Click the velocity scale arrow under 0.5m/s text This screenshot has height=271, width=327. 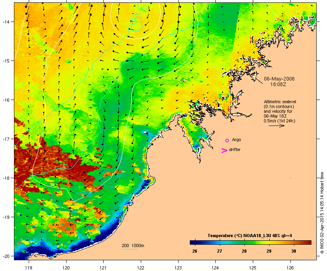click(x=276, y=126)
